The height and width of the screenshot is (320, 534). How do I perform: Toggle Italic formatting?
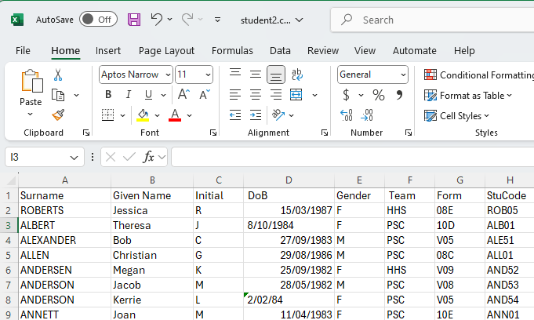129,94
